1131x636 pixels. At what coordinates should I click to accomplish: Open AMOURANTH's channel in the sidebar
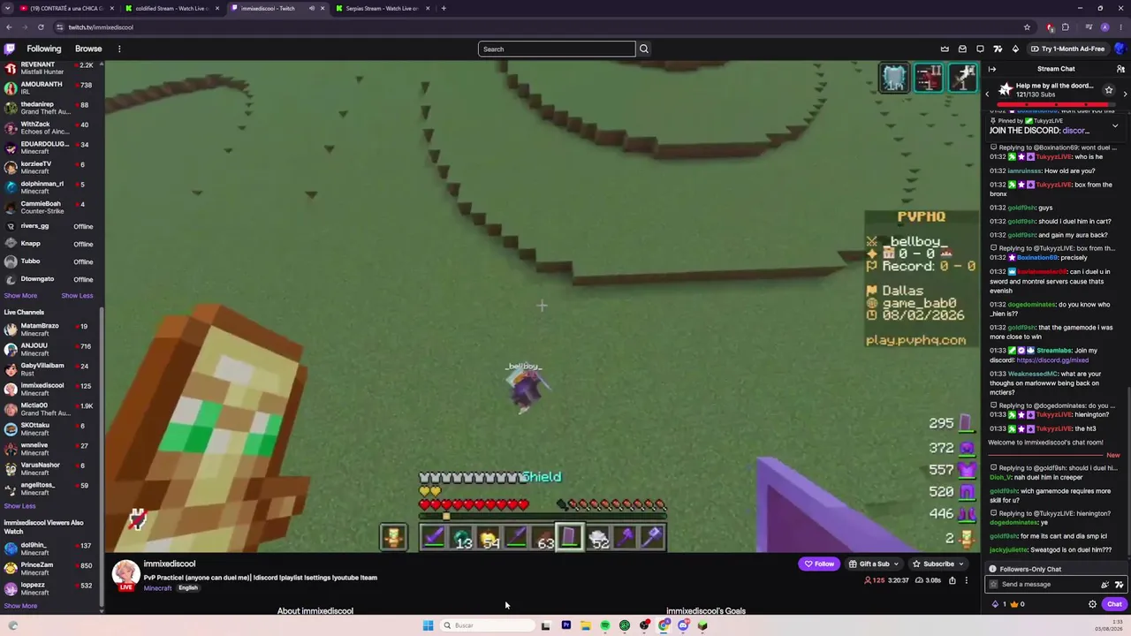(51, 87)
